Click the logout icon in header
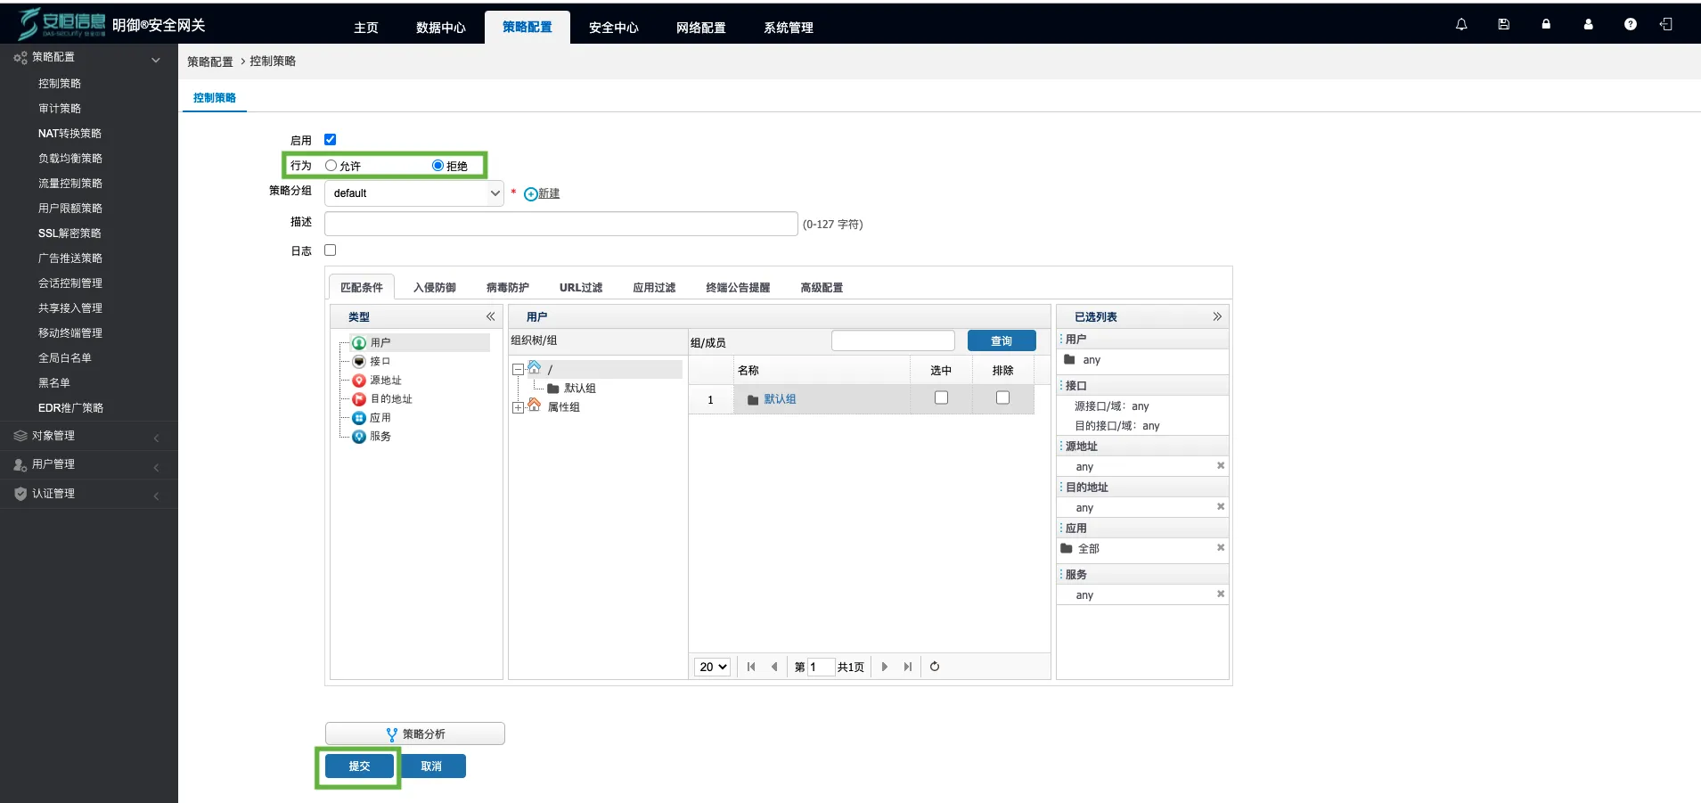 [1665, 25]
